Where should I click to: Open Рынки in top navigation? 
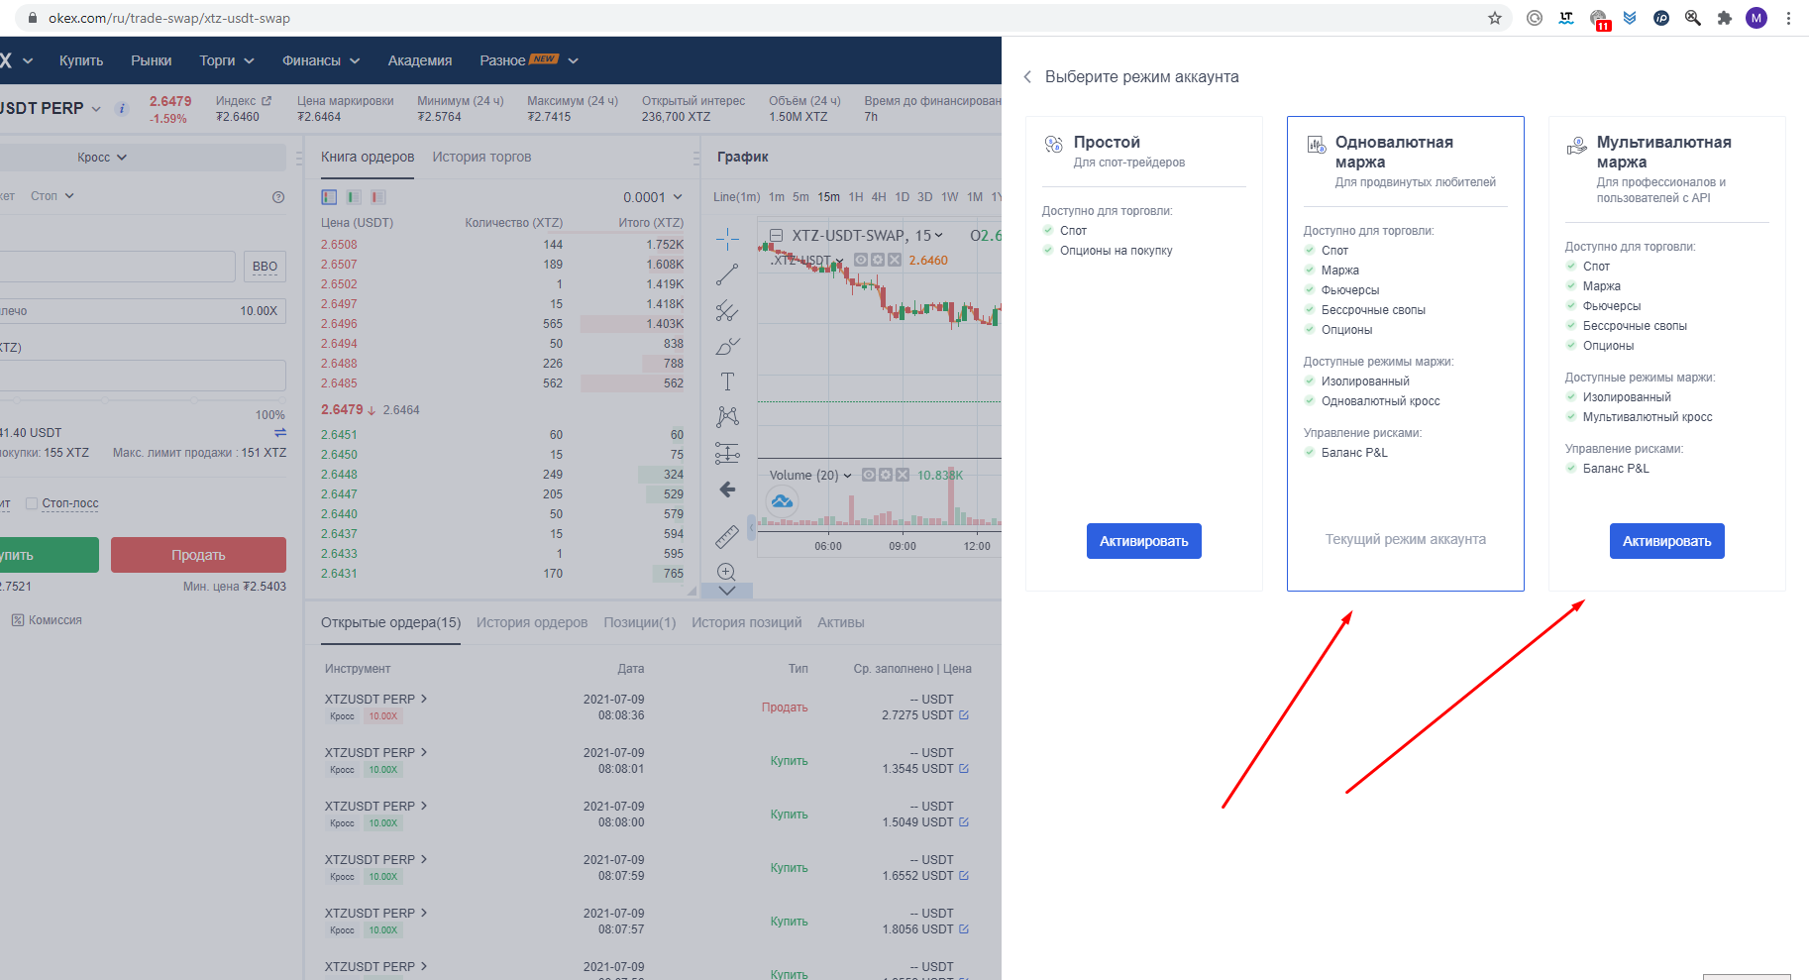coord(152,60)
